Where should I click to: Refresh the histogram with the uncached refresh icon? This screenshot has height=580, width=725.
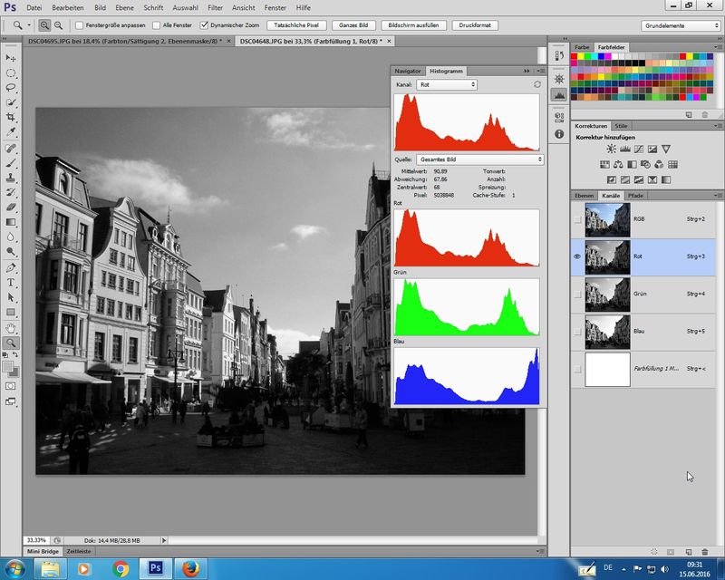tap(536, 84)
